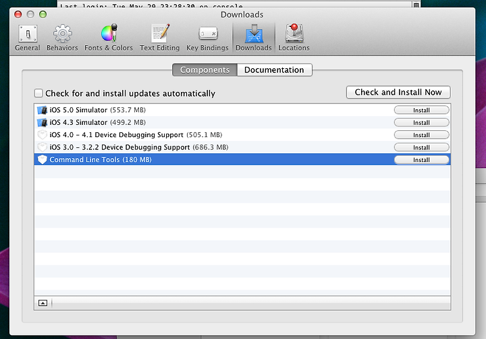Open the General preferences pane
Viewport: 486px width, 339px height.
pyautogui.click(x=28, y=38)
